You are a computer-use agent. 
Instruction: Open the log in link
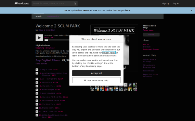[176, 4]
